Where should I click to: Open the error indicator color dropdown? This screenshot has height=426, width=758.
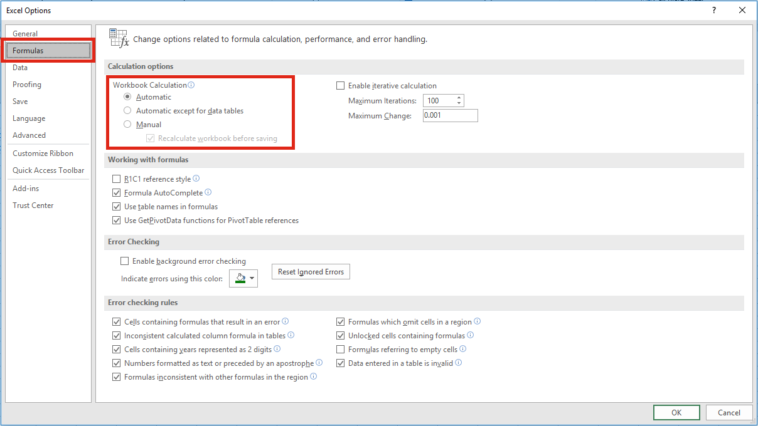coord(243,279)
